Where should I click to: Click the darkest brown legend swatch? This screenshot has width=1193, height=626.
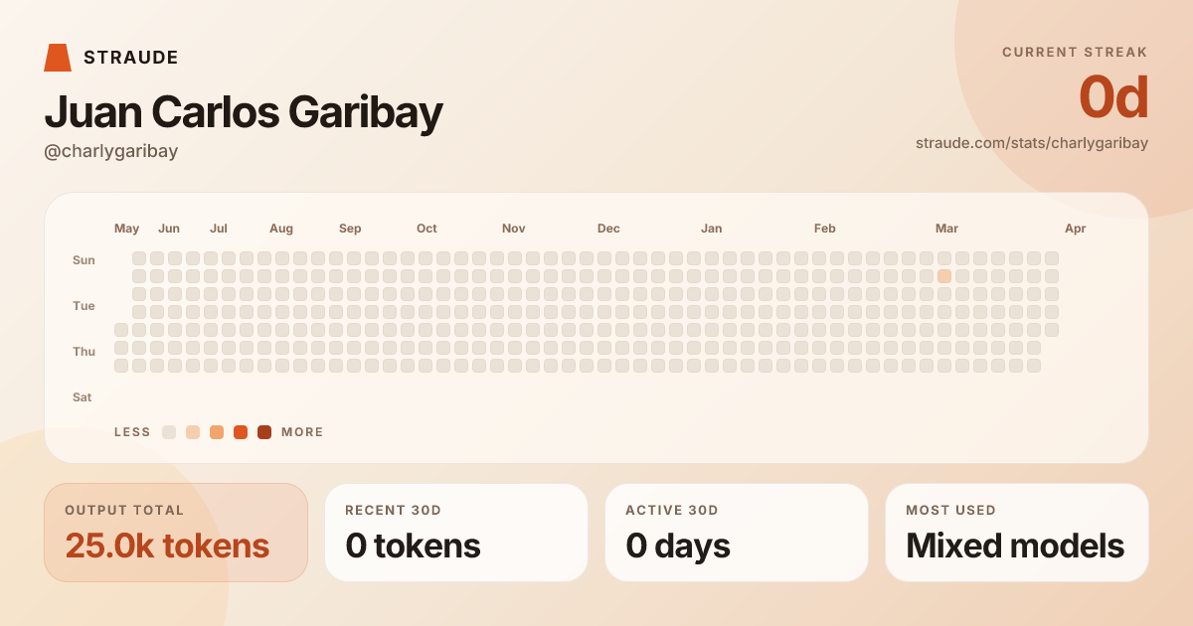coord(264,432)
